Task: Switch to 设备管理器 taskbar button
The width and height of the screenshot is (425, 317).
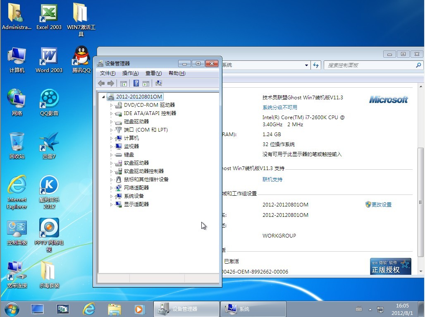Action: [186, 309]
